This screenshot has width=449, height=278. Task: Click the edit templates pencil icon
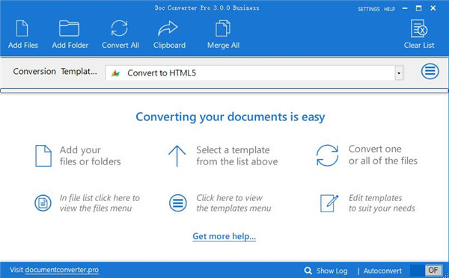pos(329,203)
